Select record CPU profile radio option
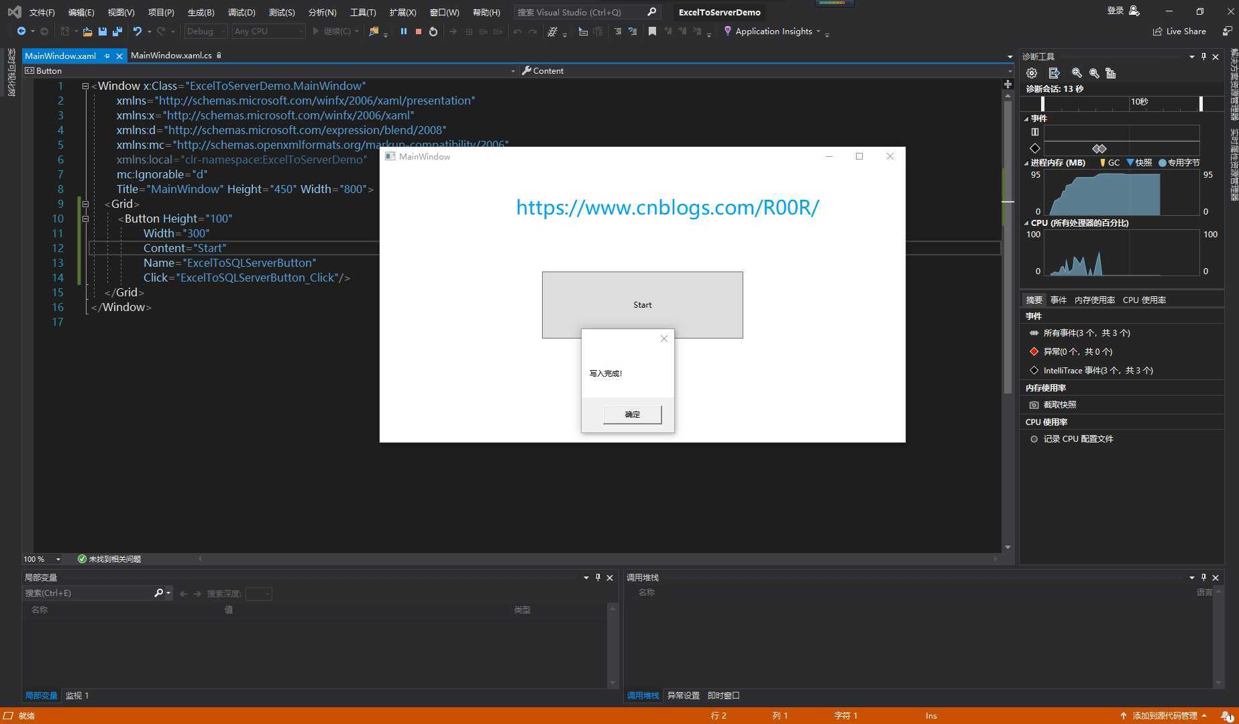The width and height of the screenshot is (1239, 724). [1034, 439]
